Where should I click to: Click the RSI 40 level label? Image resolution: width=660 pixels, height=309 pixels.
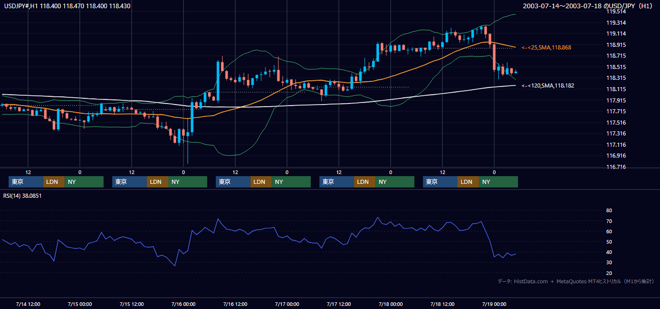coord(609,252)
